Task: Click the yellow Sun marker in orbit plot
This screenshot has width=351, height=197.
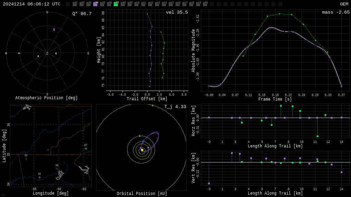Action: click(142, 150)
